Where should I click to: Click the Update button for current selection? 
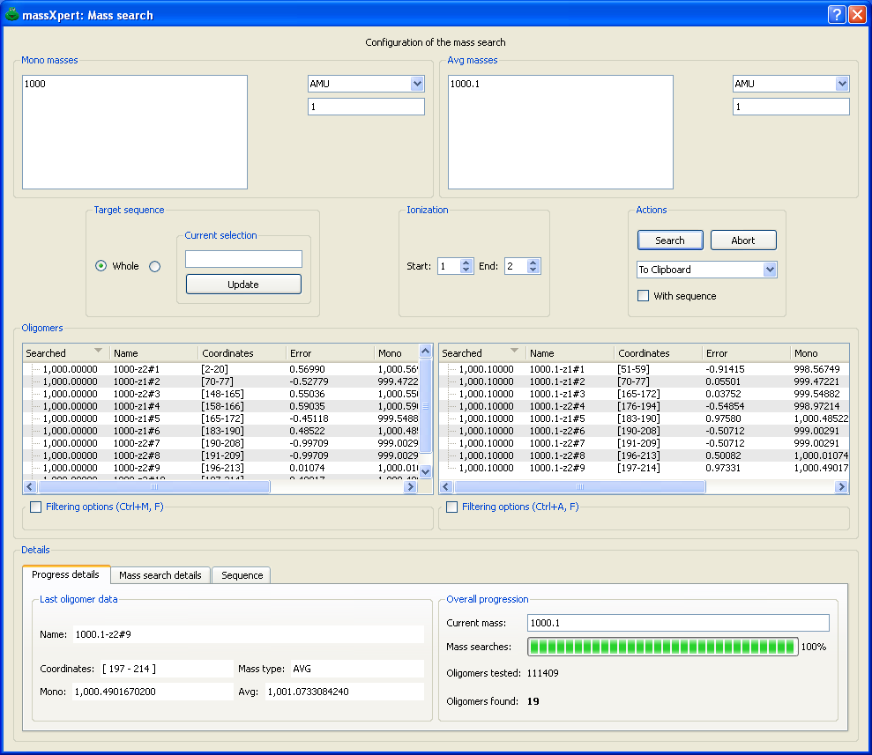click(x=243, y=285)
